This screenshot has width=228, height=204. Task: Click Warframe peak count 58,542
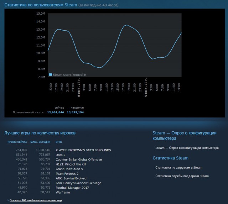[x=45, y=192]
